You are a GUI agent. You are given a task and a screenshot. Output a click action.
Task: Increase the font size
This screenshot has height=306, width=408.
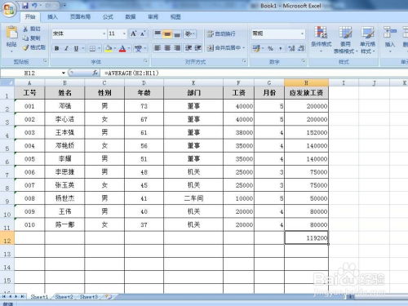[133, 33]
